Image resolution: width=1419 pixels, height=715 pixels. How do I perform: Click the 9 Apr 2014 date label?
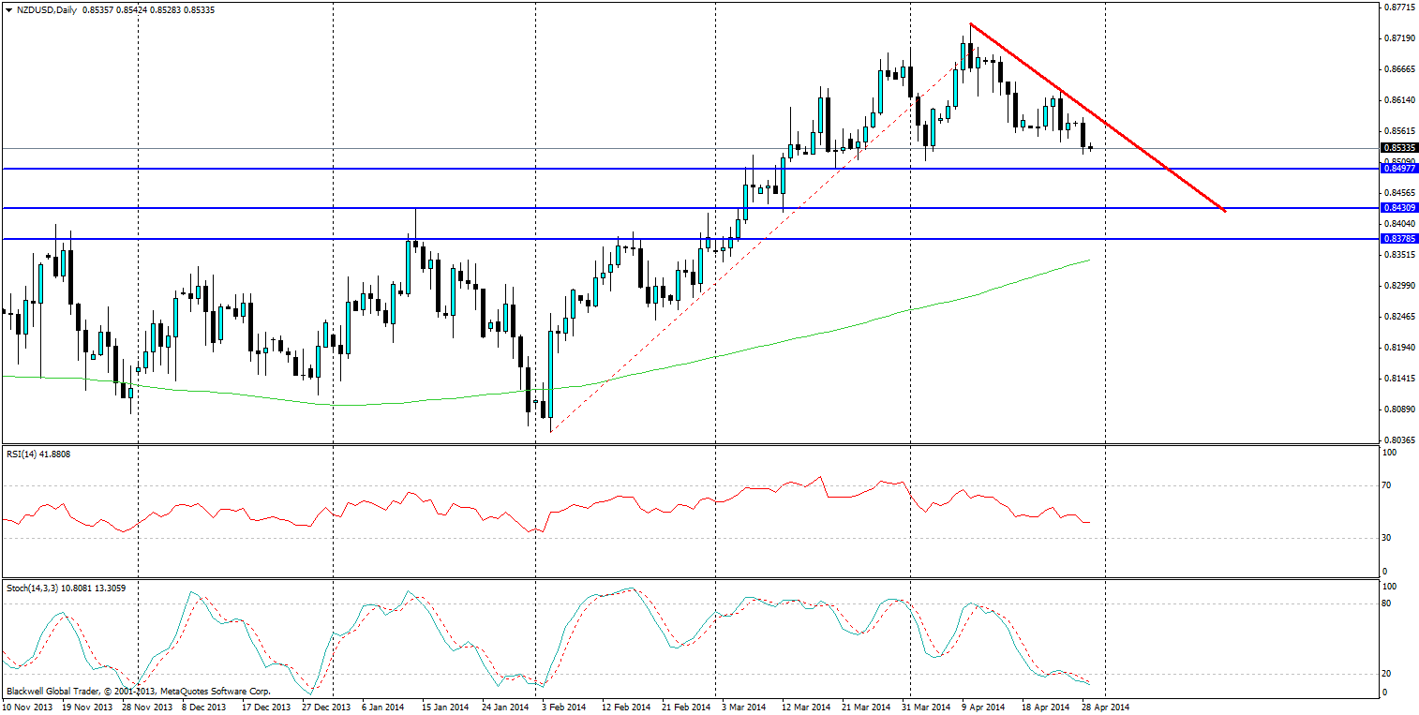coord(982,708)
